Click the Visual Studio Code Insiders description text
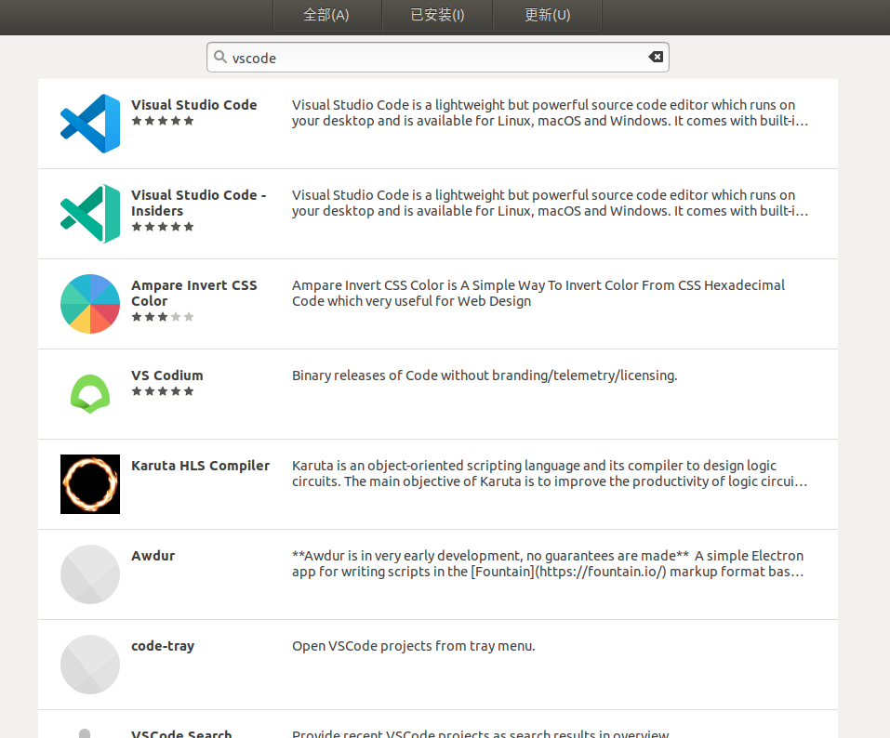This screenshot has height=738, width=890. point(550,203)
